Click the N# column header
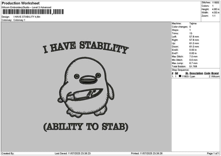Viewport: 221px width, 156px height. tap(176, 73)
